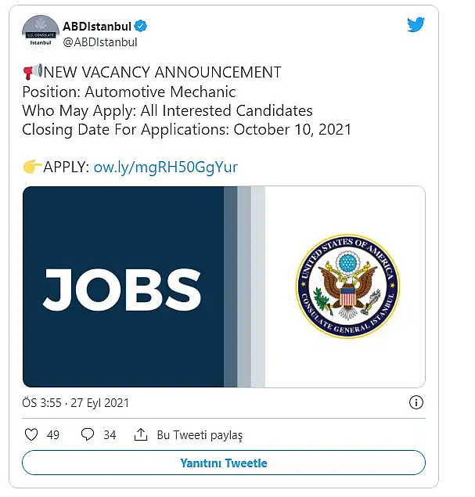Click the Yanıtını Tweetle button

[224, 463]
